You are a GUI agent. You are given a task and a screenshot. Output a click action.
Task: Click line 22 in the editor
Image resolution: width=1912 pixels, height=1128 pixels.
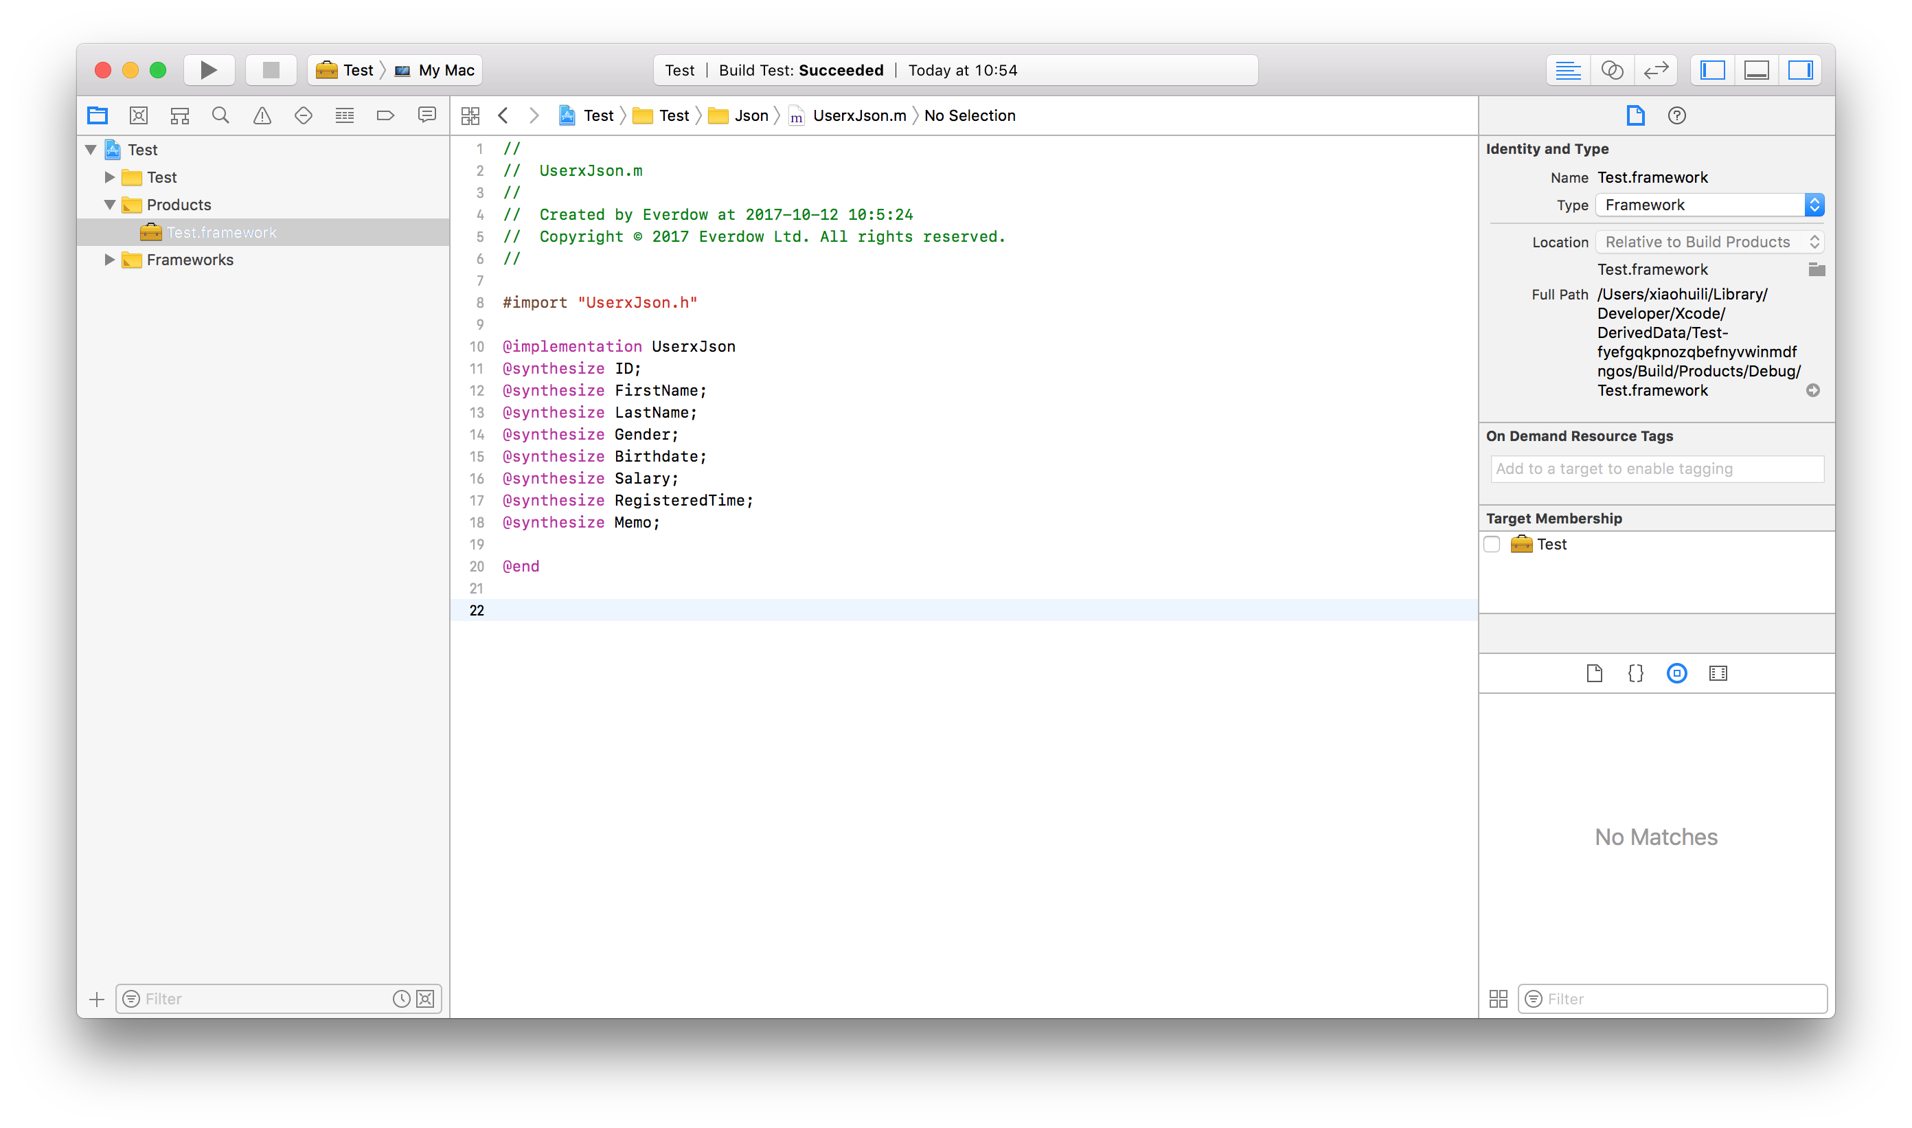(x=964, y=610)
